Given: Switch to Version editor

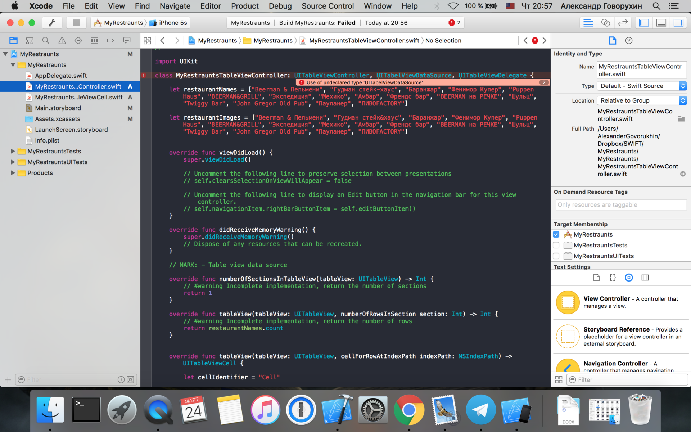Looking at the screenshot, I should pyautogui.click(x=623, y=23).
